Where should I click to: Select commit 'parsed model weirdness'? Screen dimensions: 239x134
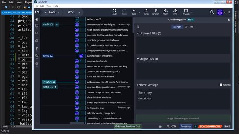(100, 56)
